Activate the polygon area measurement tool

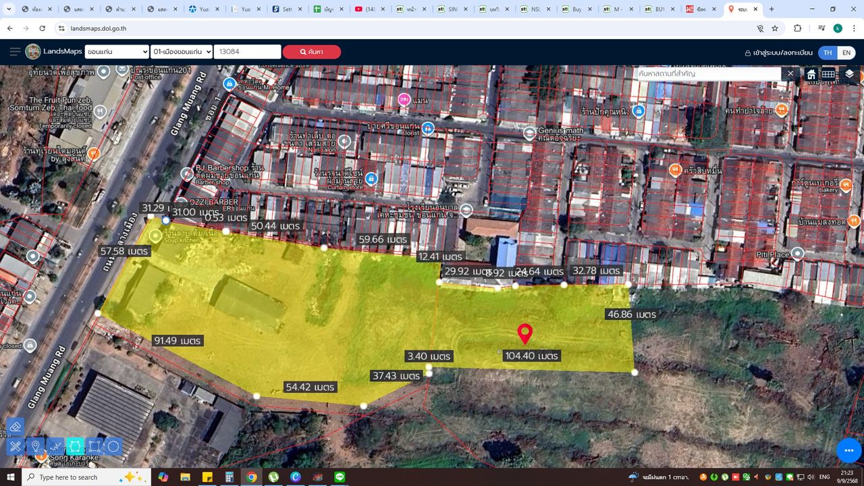(x=75, y=446)
